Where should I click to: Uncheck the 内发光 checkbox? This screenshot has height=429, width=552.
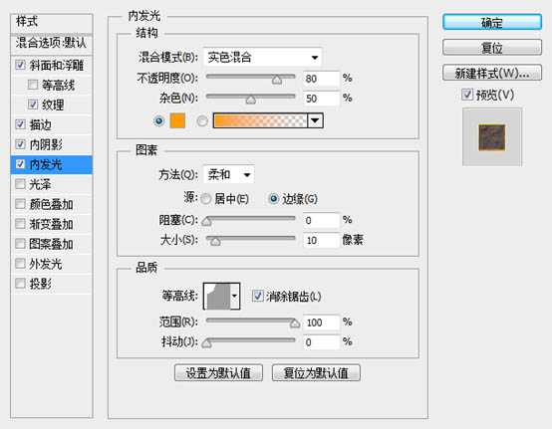20,164
